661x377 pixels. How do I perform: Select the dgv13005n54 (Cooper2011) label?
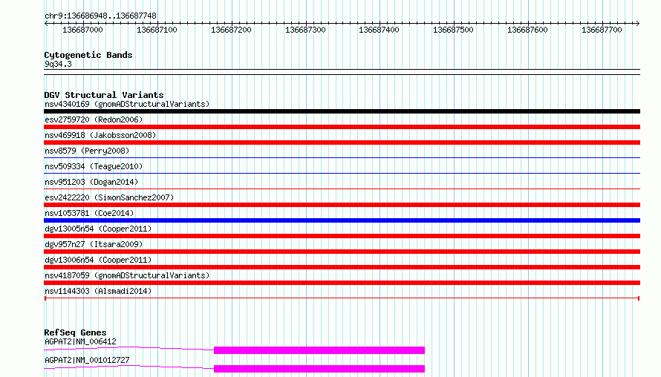pos(98,229)
